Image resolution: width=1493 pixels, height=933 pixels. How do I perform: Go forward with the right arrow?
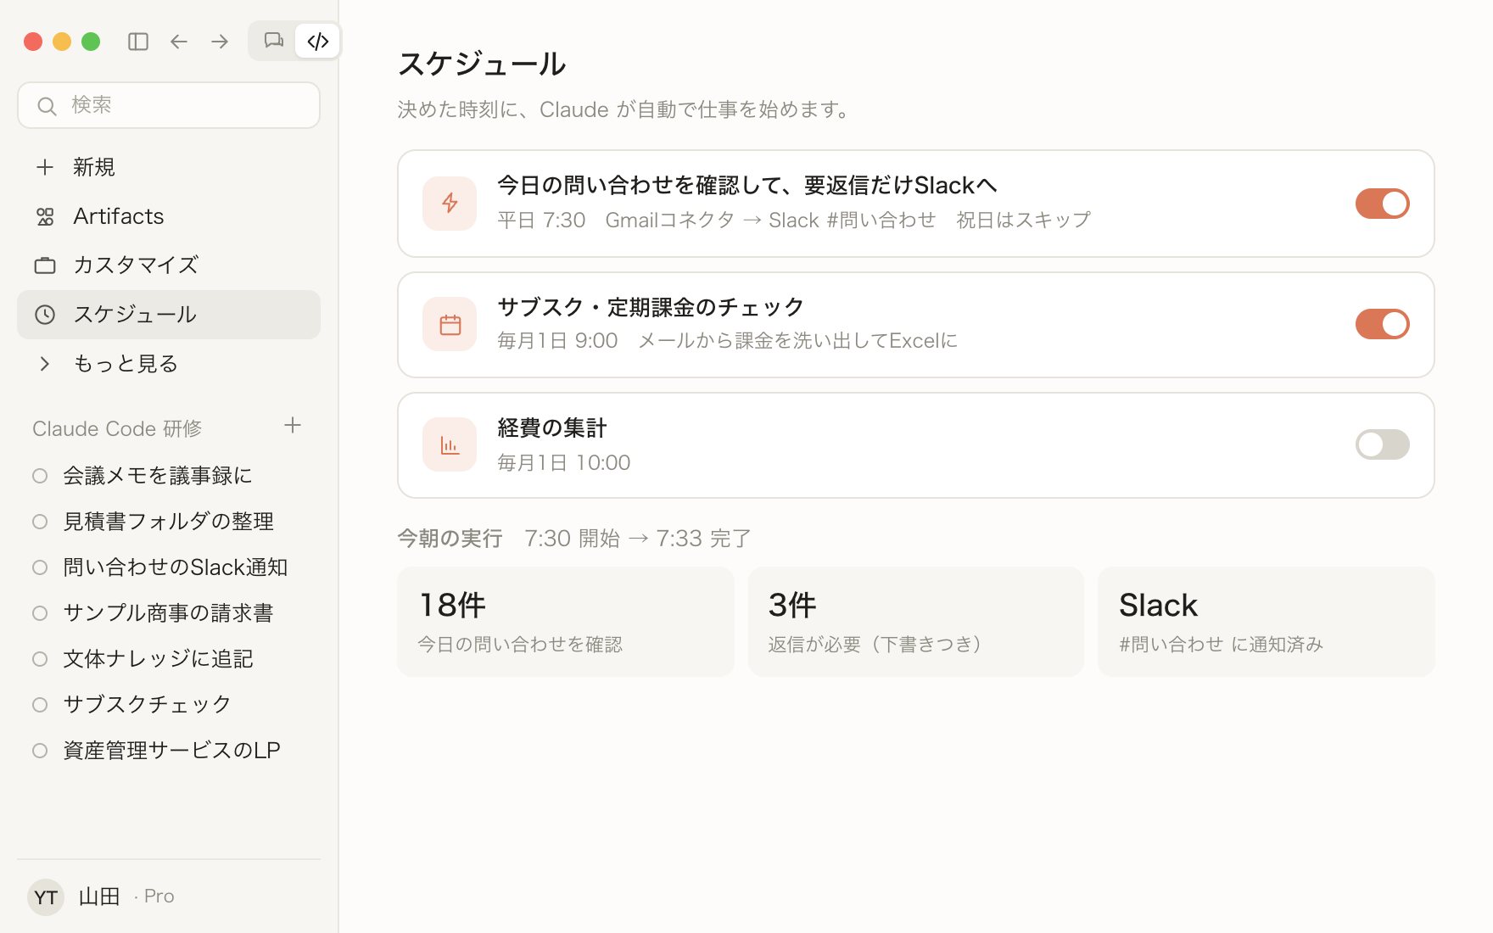220,42
